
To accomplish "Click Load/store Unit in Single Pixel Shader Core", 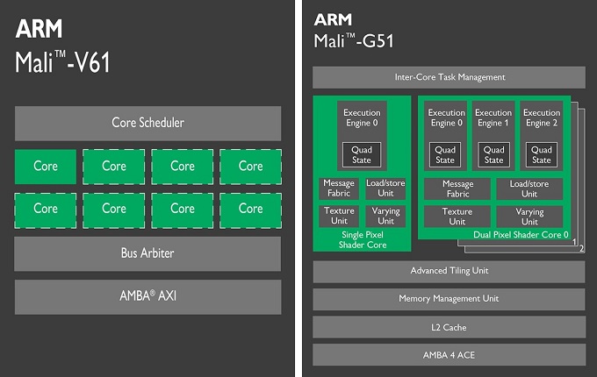I will [385, 188].
